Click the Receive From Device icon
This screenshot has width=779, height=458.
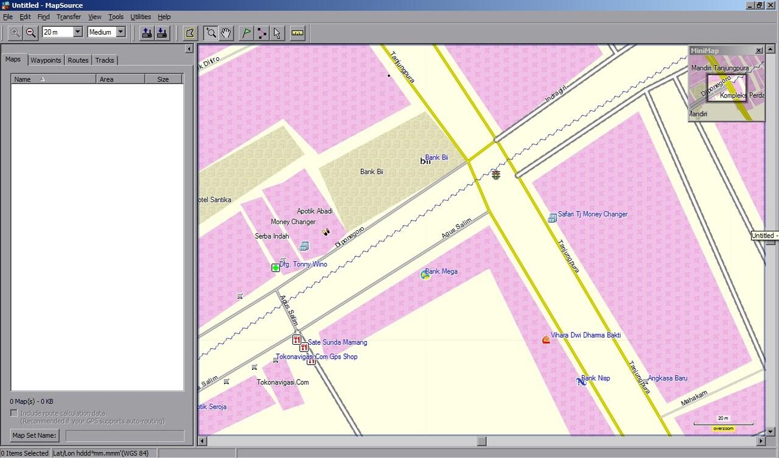[x=162, y=32]
